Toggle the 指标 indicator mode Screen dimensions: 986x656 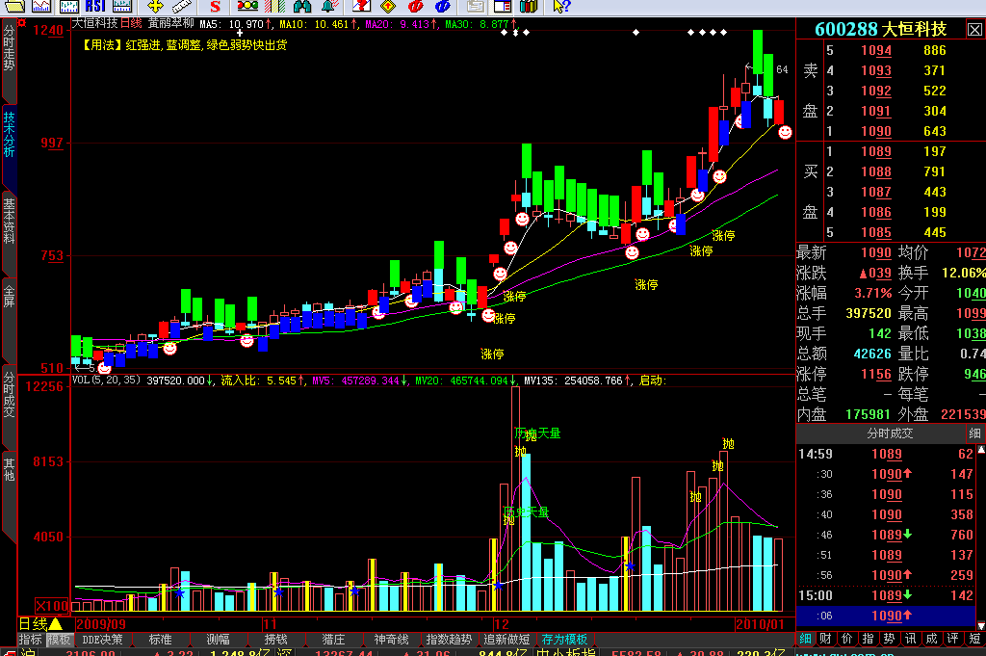[x=30, y=639]
